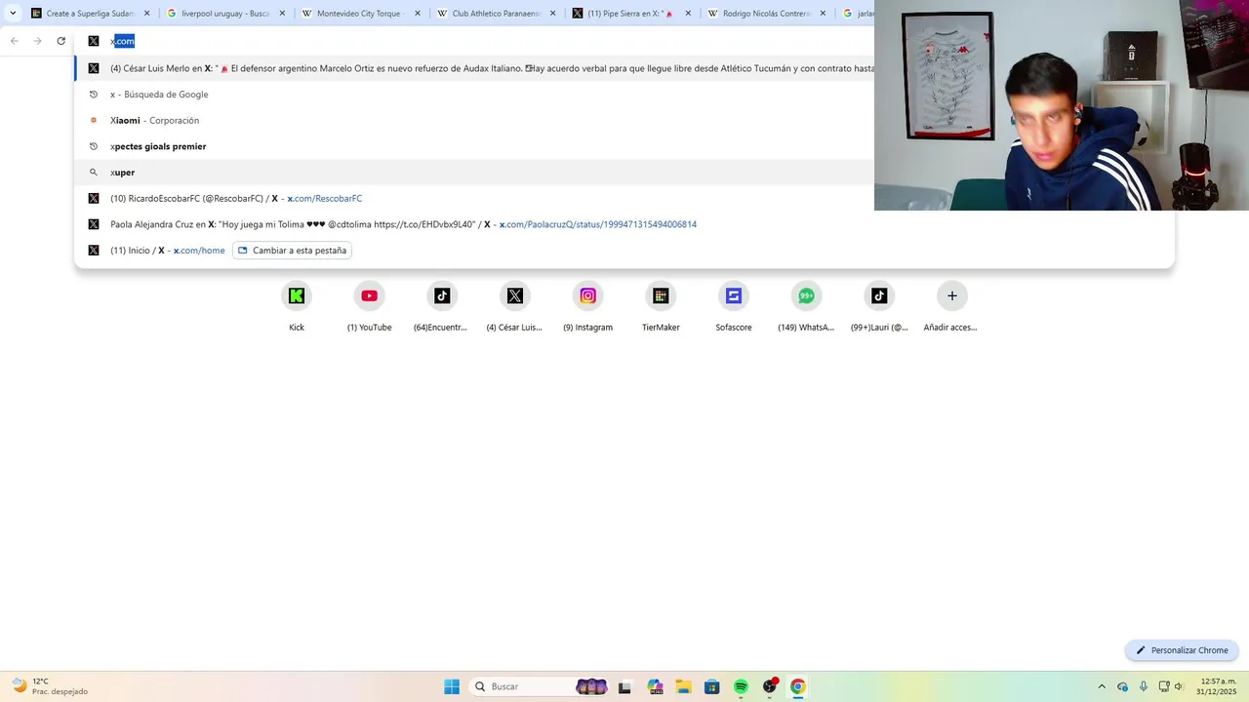Open the clock showing 12:57 a.m.

pos(1215,686)
